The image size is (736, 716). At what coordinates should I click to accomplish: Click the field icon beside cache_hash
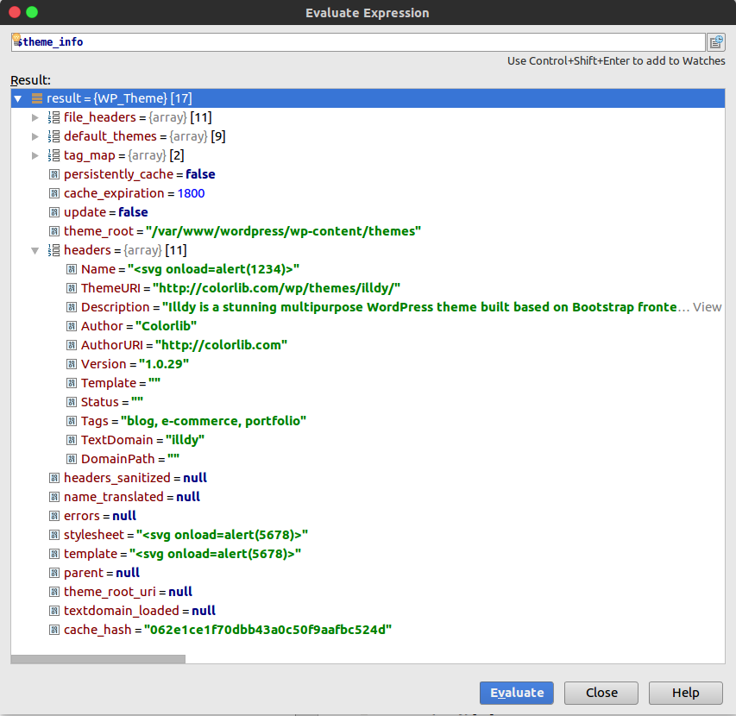click(x=54, y=630)
